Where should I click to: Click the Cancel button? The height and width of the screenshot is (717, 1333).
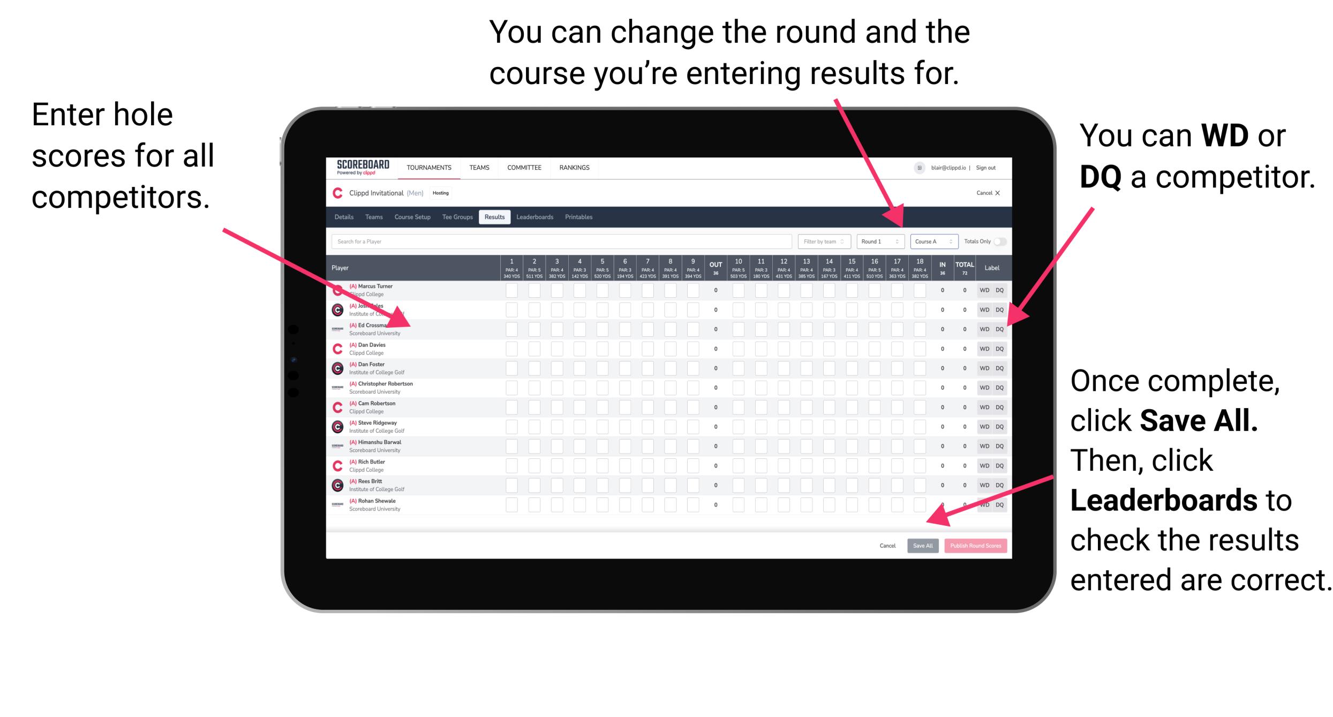point(885,545)
